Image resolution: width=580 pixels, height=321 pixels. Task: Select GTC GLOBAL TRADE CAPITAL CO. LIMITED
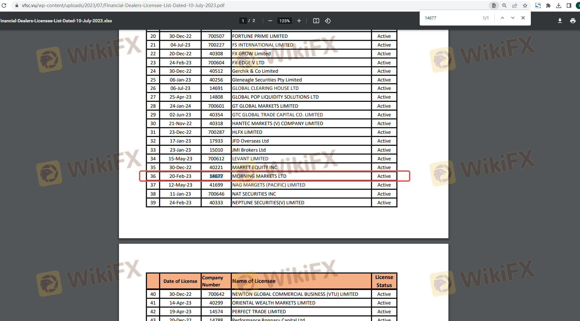tap(277, 115)
